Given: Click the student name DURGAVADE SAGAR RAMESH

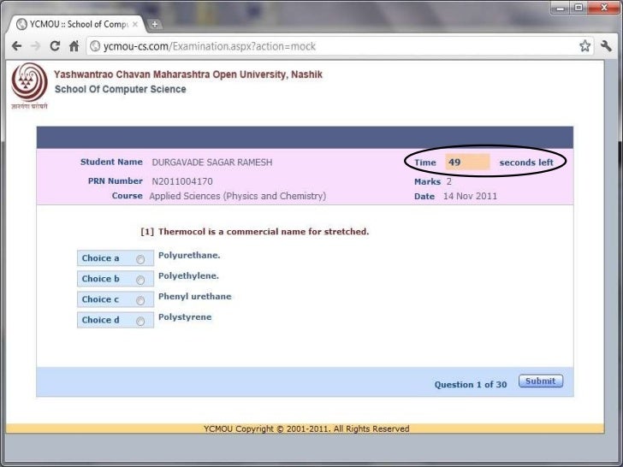Looking at the screenshot, I should pos(212,163).
